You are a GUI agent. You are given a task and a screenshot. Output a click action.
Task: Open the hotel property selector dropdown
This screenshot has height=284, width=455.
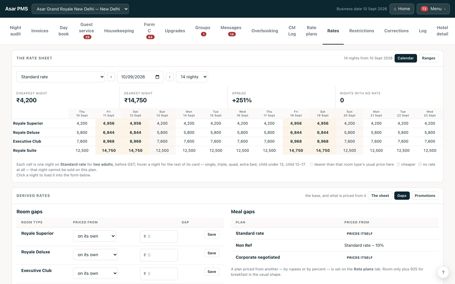(x=80, y=9)
